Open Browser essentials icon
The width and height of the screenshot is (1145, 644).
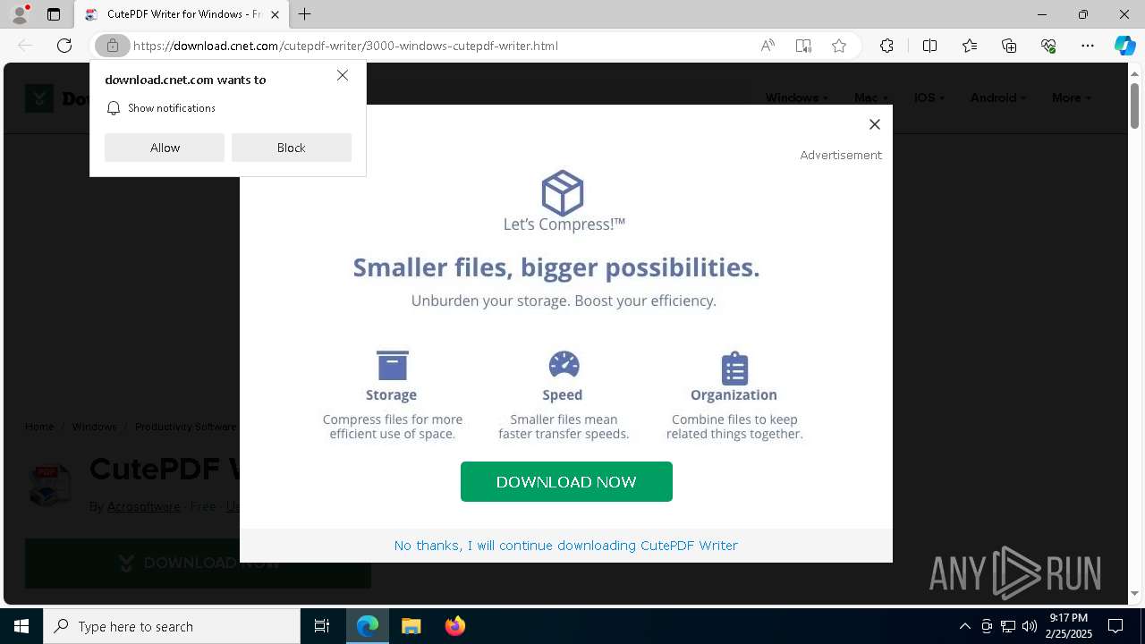[x=1048, y=46]
